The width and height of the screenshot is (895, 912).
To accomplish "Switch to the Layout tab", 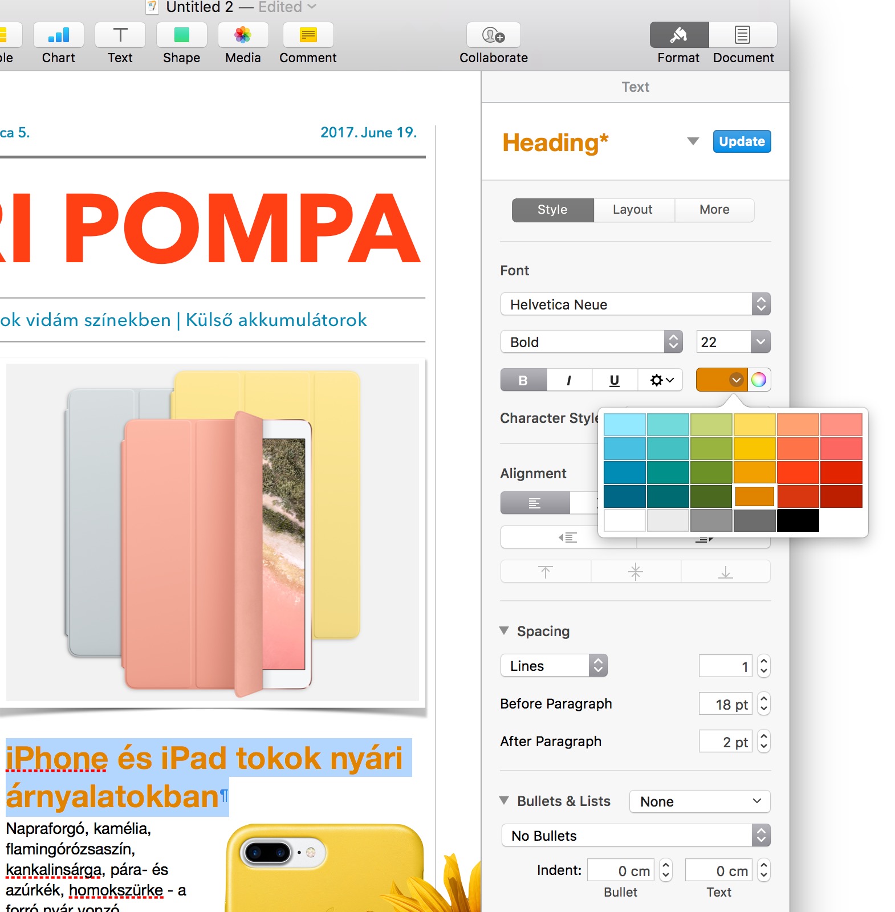I will (x=633, y=210).
